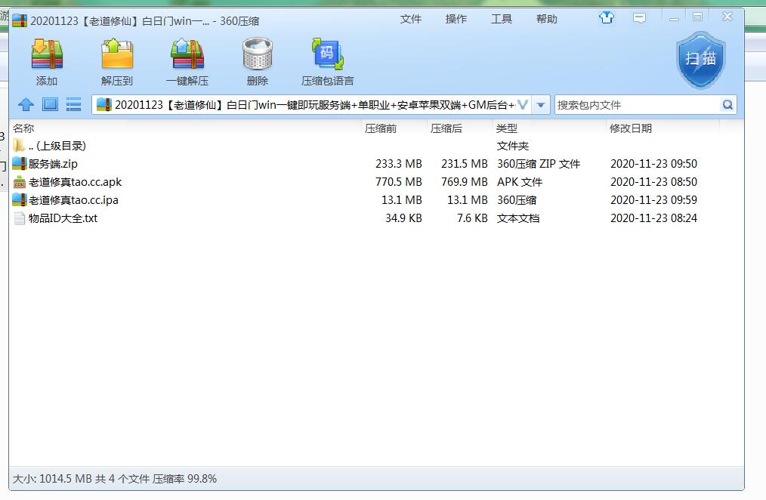Open the skin shirt icon in title bar
This screenshot has height=500, width=766.
click(x=607, y=18)
